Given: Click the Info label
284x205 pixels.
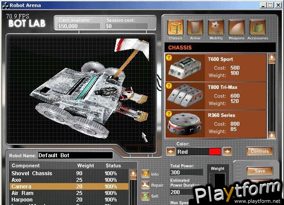Looking at the screenshot, I should click(155, 174).
